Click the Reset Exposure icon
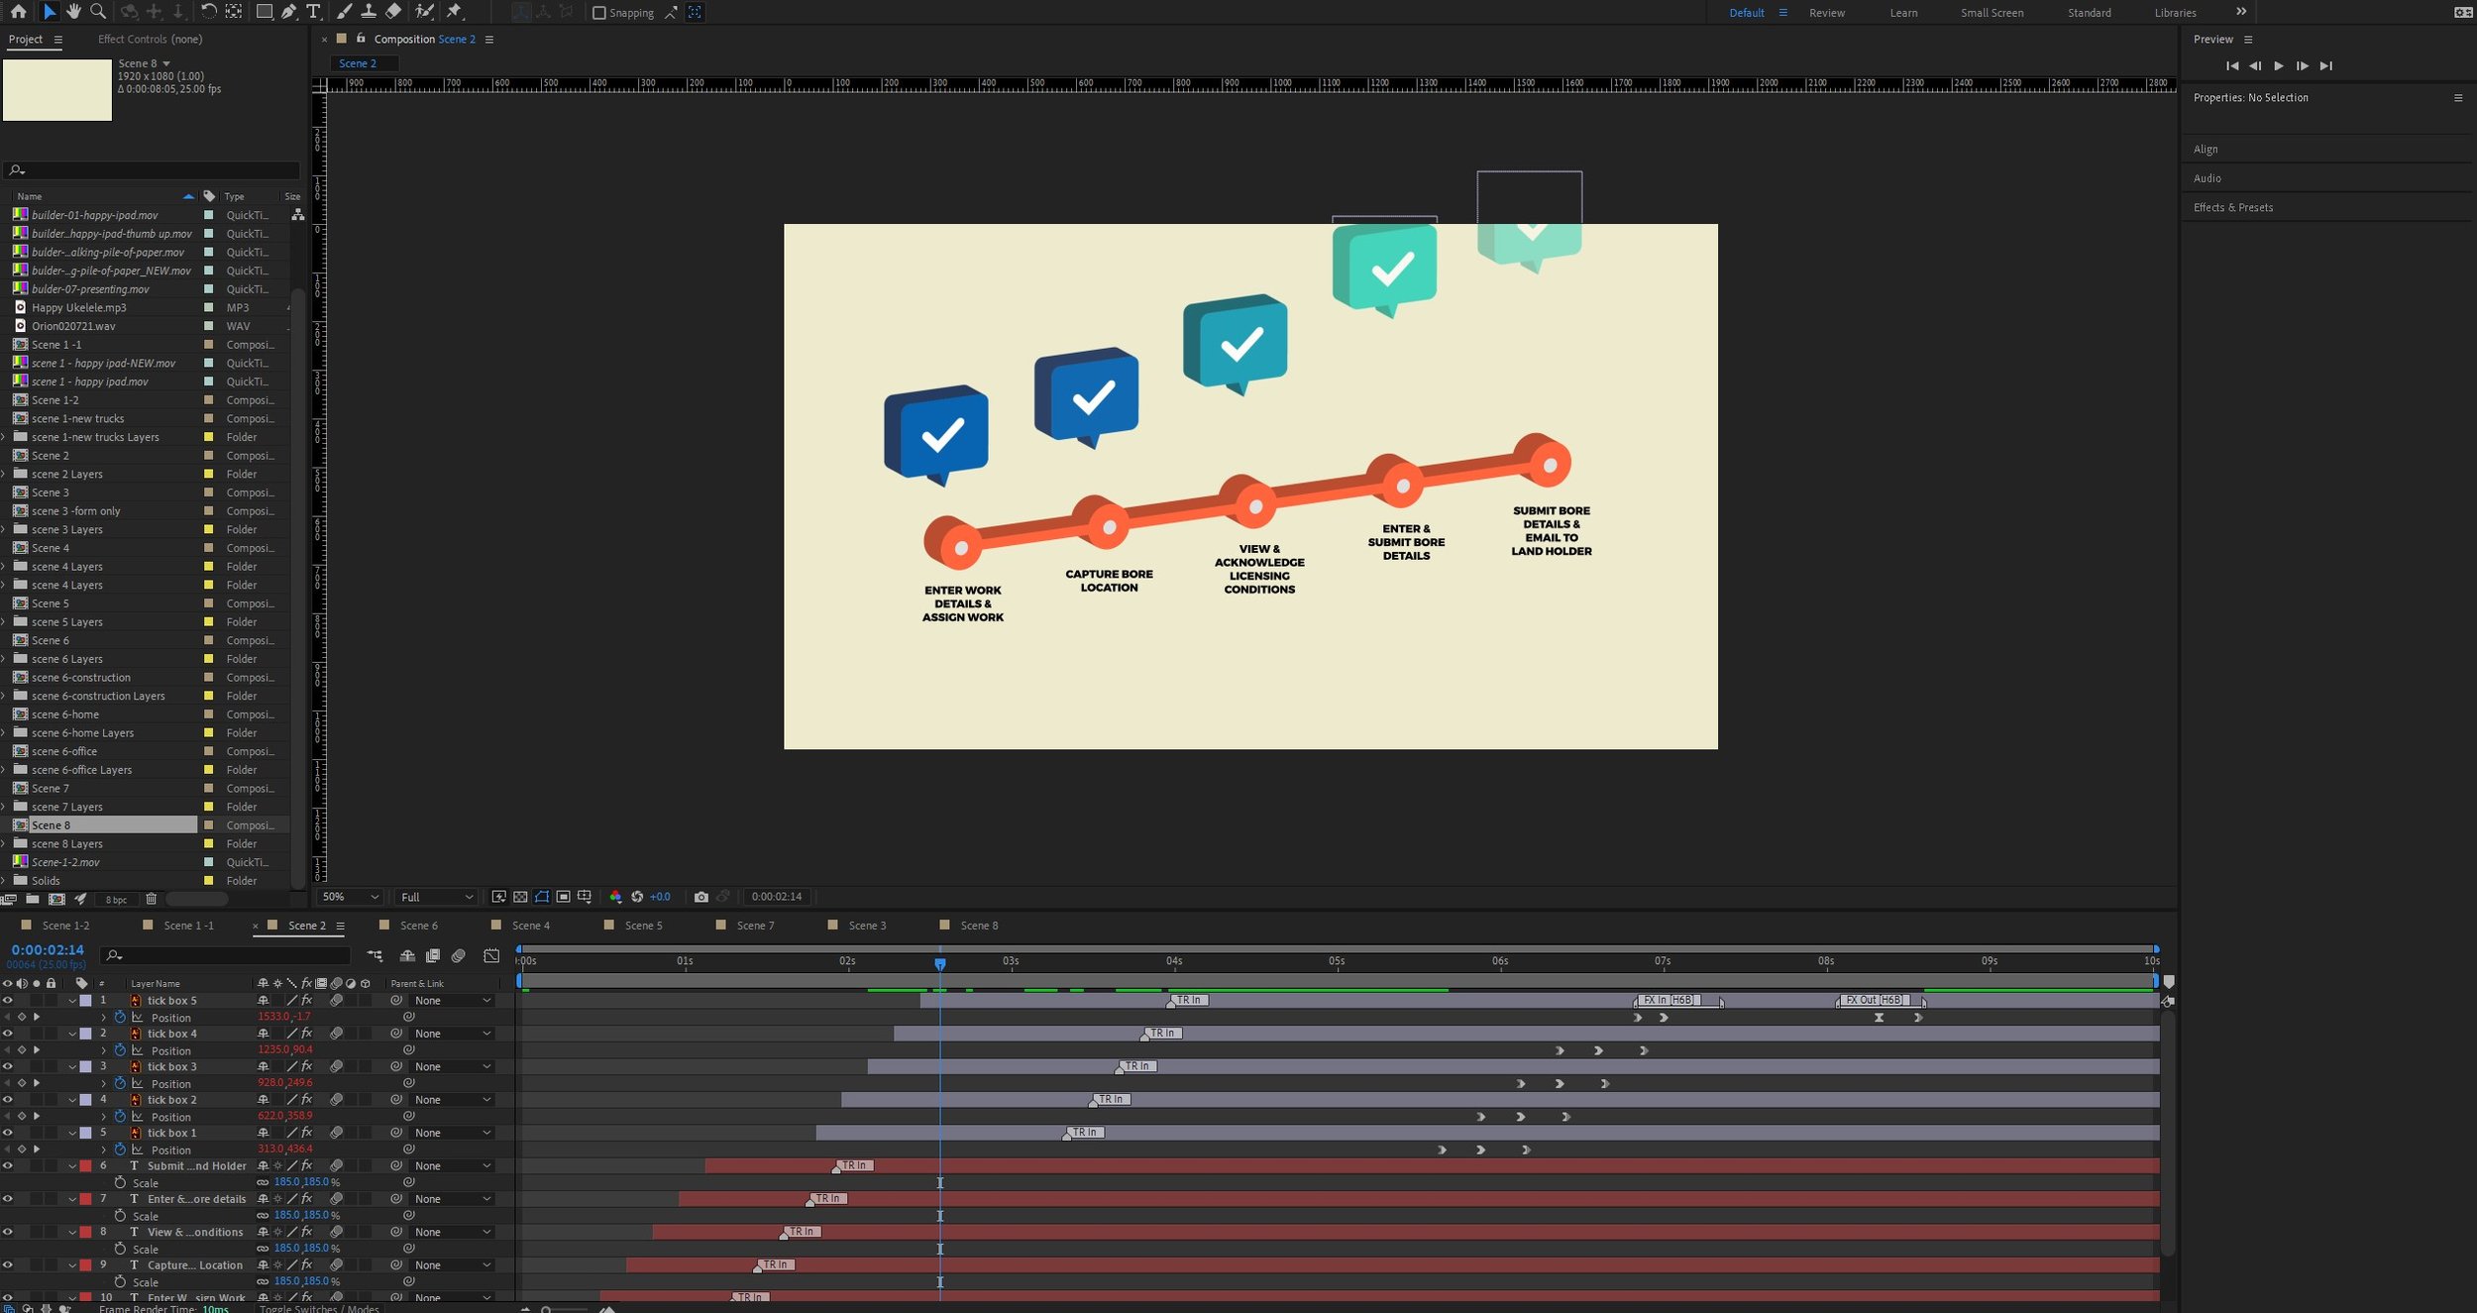This screenshot has width=2477, height=1313. coord(637,897)
